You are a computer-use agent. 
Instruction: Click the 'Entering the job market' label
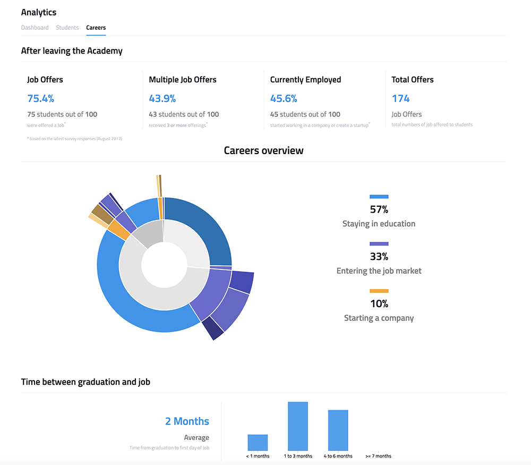[x=379, y=271]
